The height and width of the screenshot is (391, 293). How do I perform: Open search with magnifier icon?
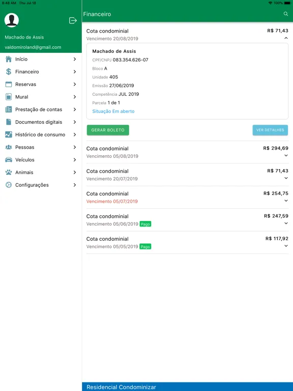(x=286, y=14)
